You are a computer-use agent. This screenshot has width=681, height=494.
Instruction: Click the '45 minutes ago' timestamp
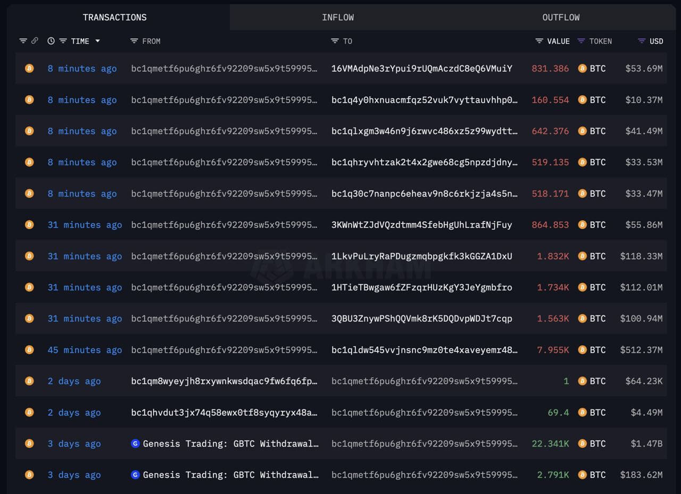85,350
